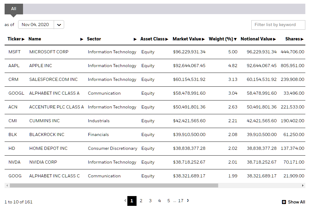
Task: Select the HD ticker cell
Action: [x=12, y=148]
